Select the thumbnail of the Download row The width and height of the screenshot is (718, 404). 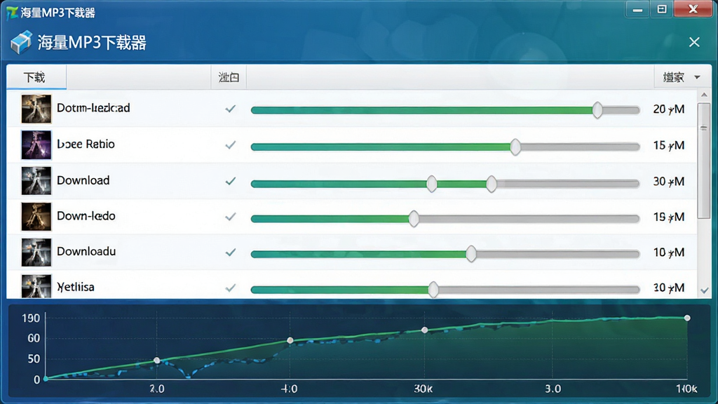pos(36,181)
